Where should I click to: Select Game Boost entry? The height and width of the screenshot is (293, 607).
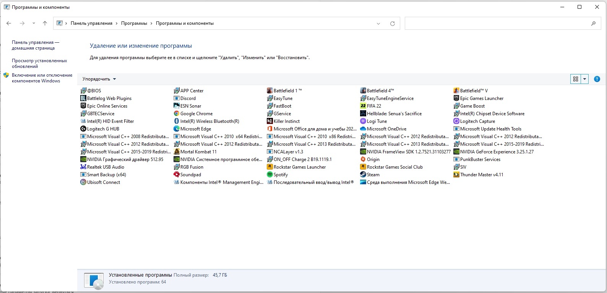point(469,106)
